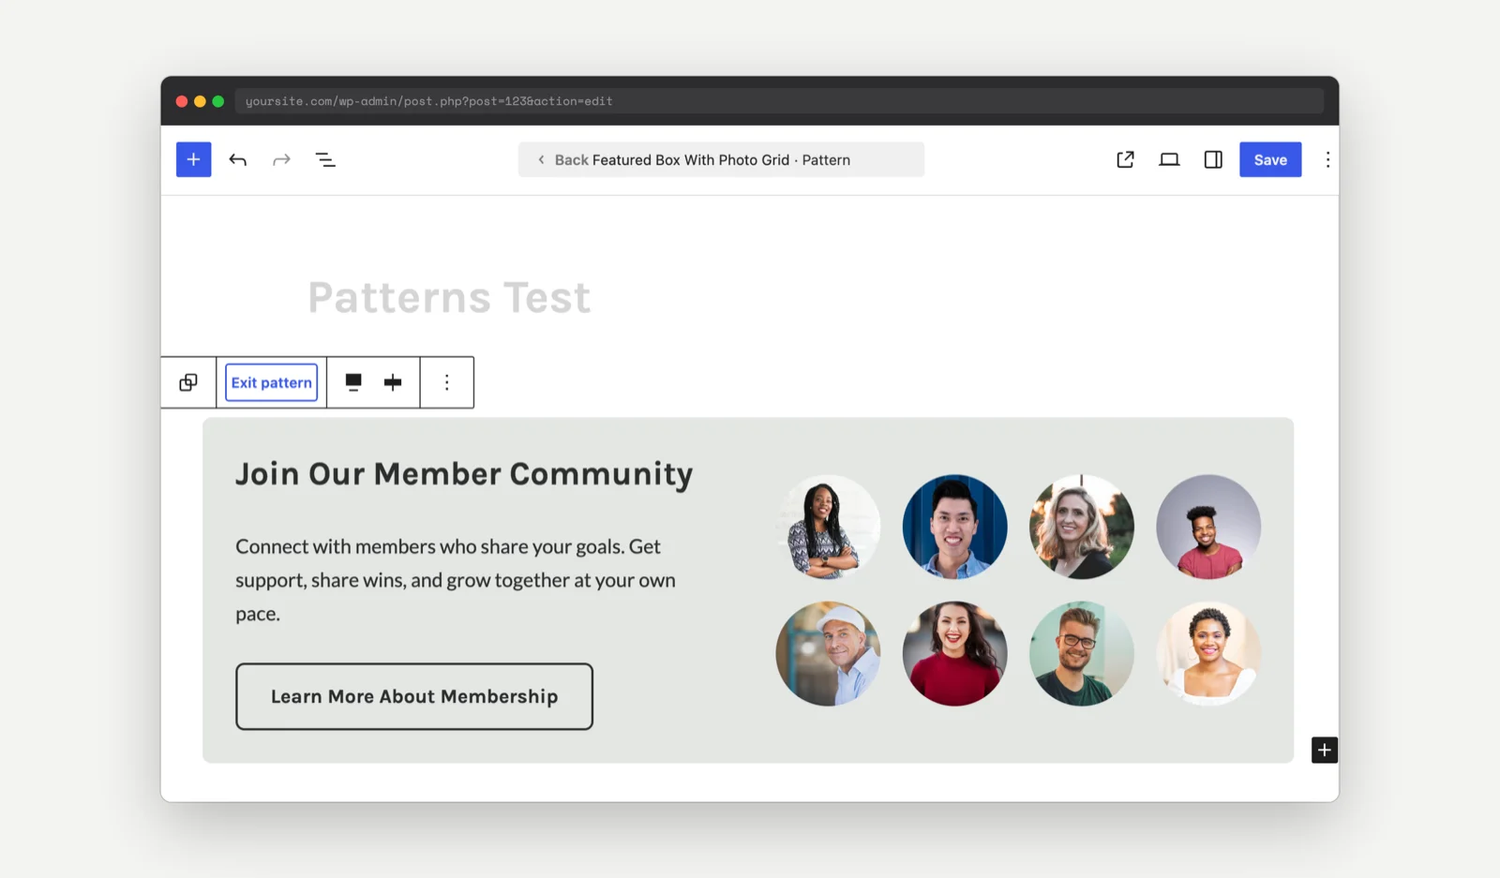Image resolution: width=1500 pixels, height=878 pixels.
Task: Open block toolbar options menu
Action: 447,382
